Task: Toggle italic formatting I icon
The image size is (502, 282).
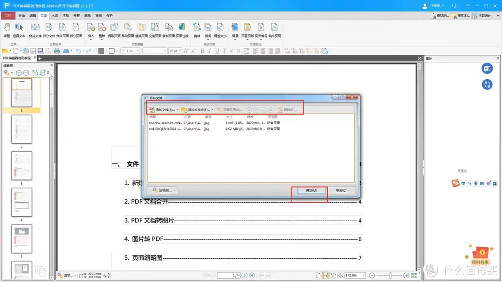Action: (x=210, y=51)
